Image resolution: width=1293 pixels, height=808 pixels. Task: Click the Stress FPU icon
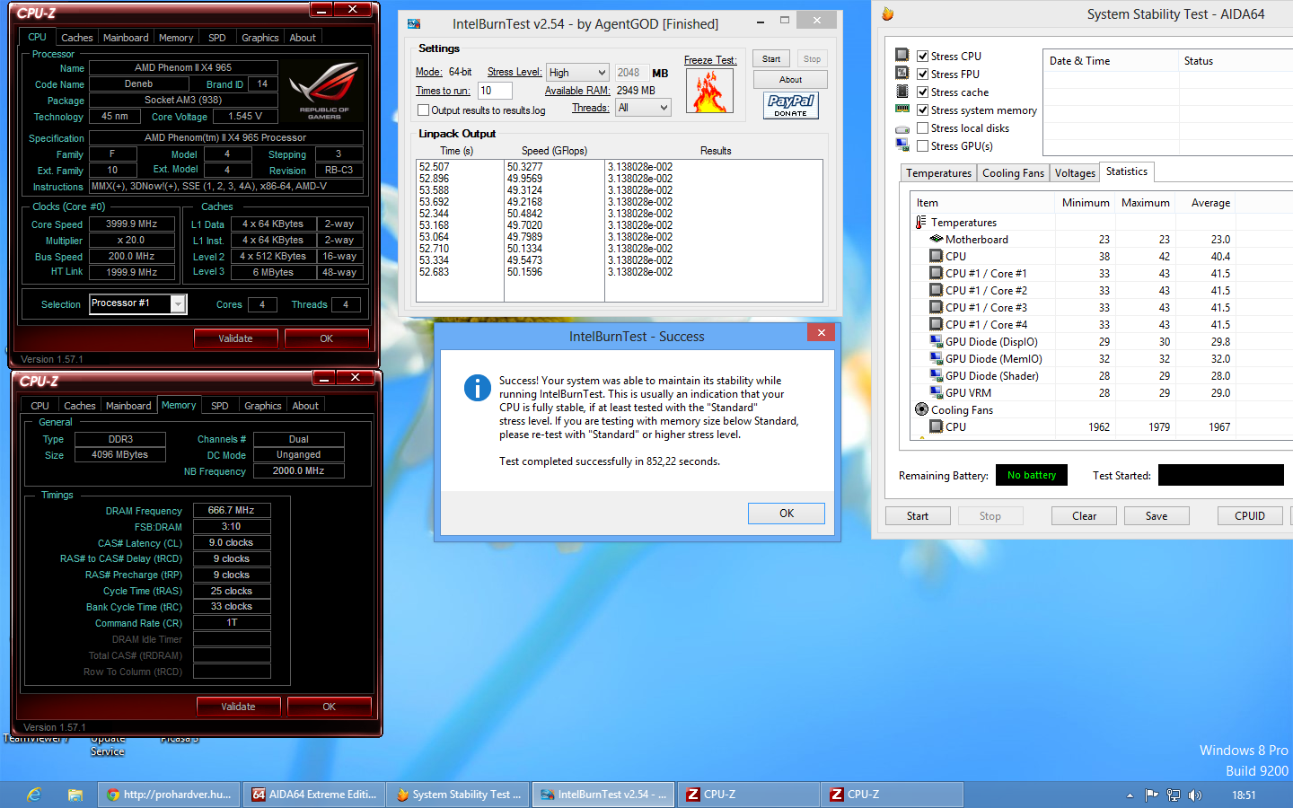click(x=902, y=74)
